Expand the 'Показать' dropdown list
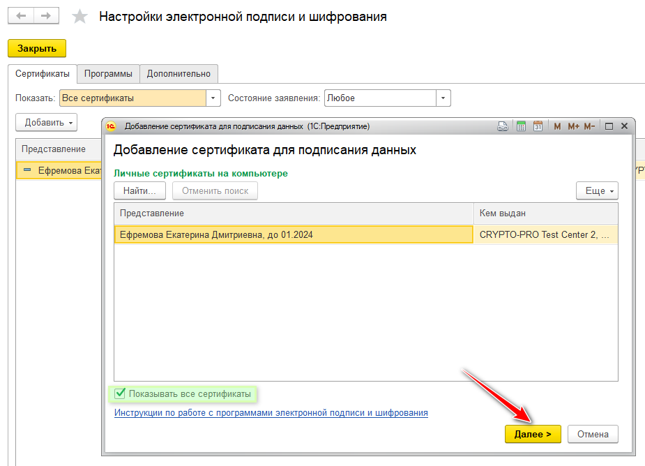Viewport: 645px width, 466px height. pyautogui.click(x=213, y=98)
